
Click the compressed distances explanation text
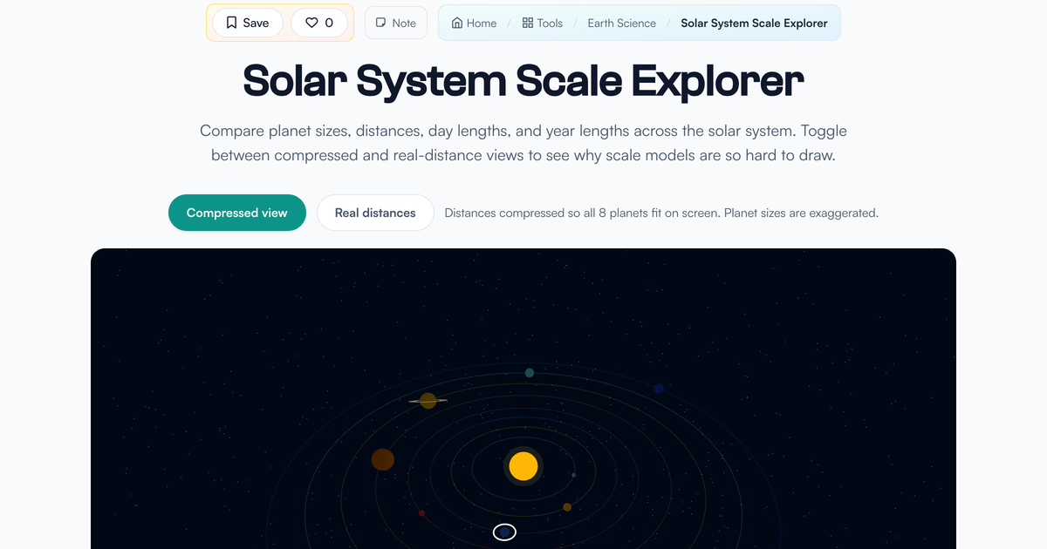coord(661,213)
